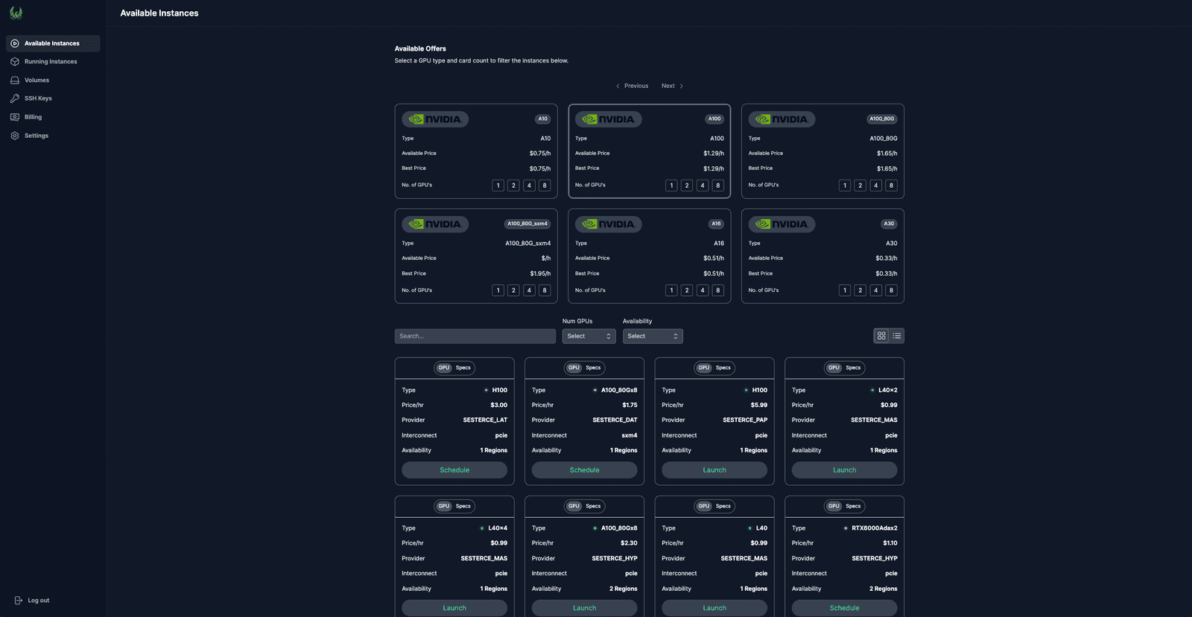1192x617 pixels.
Task: Open Available Instances in the sidebar
Action: [53, 43]
